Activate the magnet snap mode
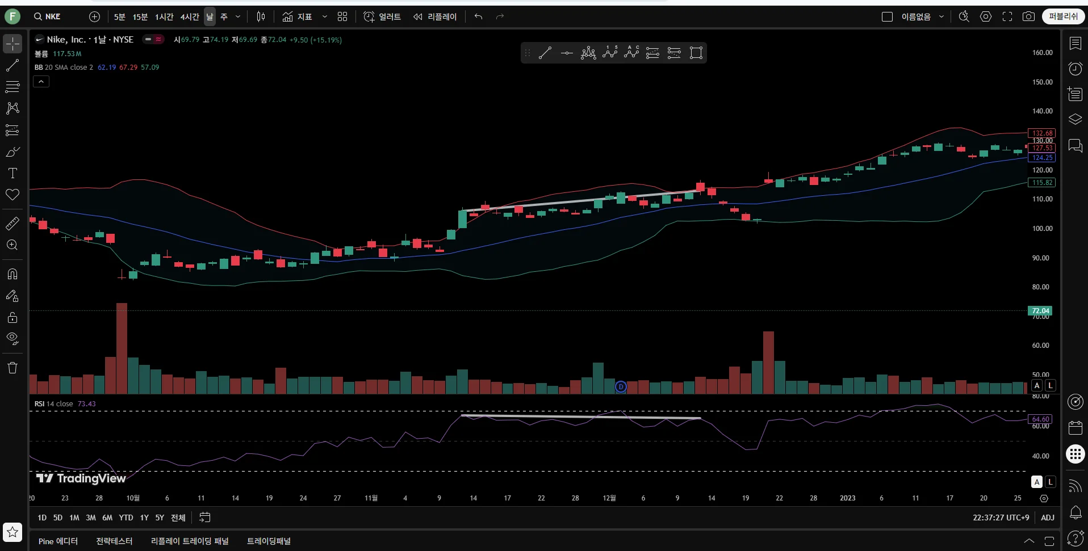Image resolution: width=1088 pixels, height=551 pixels. 12,274
